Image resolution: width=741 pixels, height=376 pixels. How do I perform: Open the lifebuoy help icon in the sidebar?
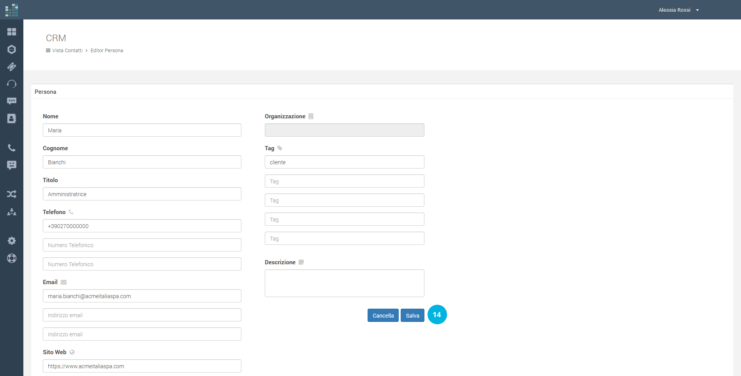12,258
